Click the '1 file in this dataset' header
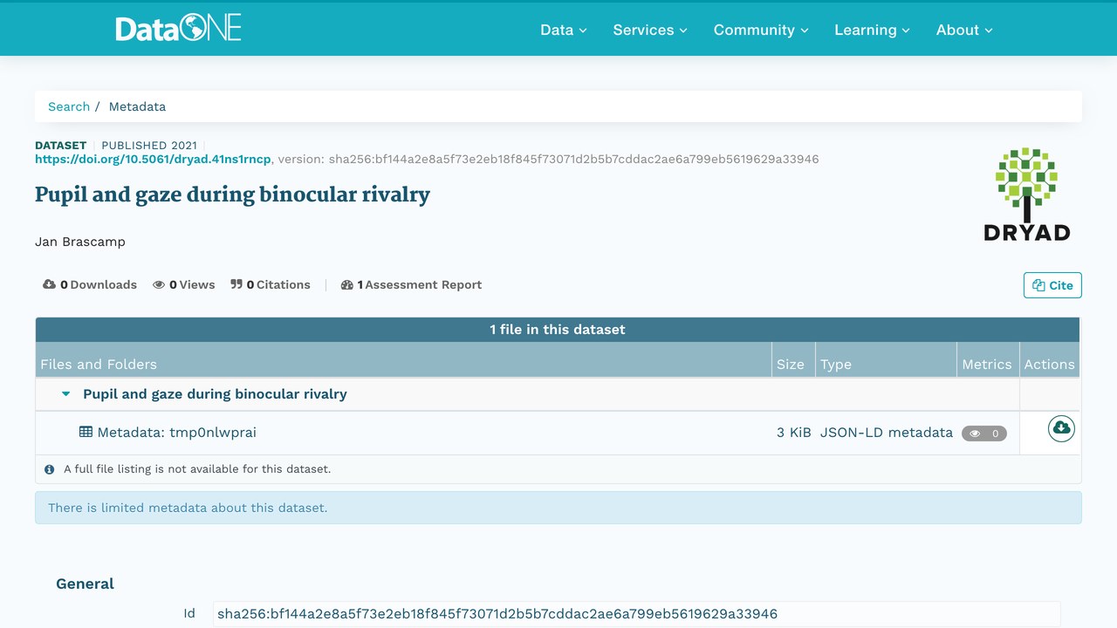The width and height of the screenshot is (1117, 628). (x=558, y=330)
